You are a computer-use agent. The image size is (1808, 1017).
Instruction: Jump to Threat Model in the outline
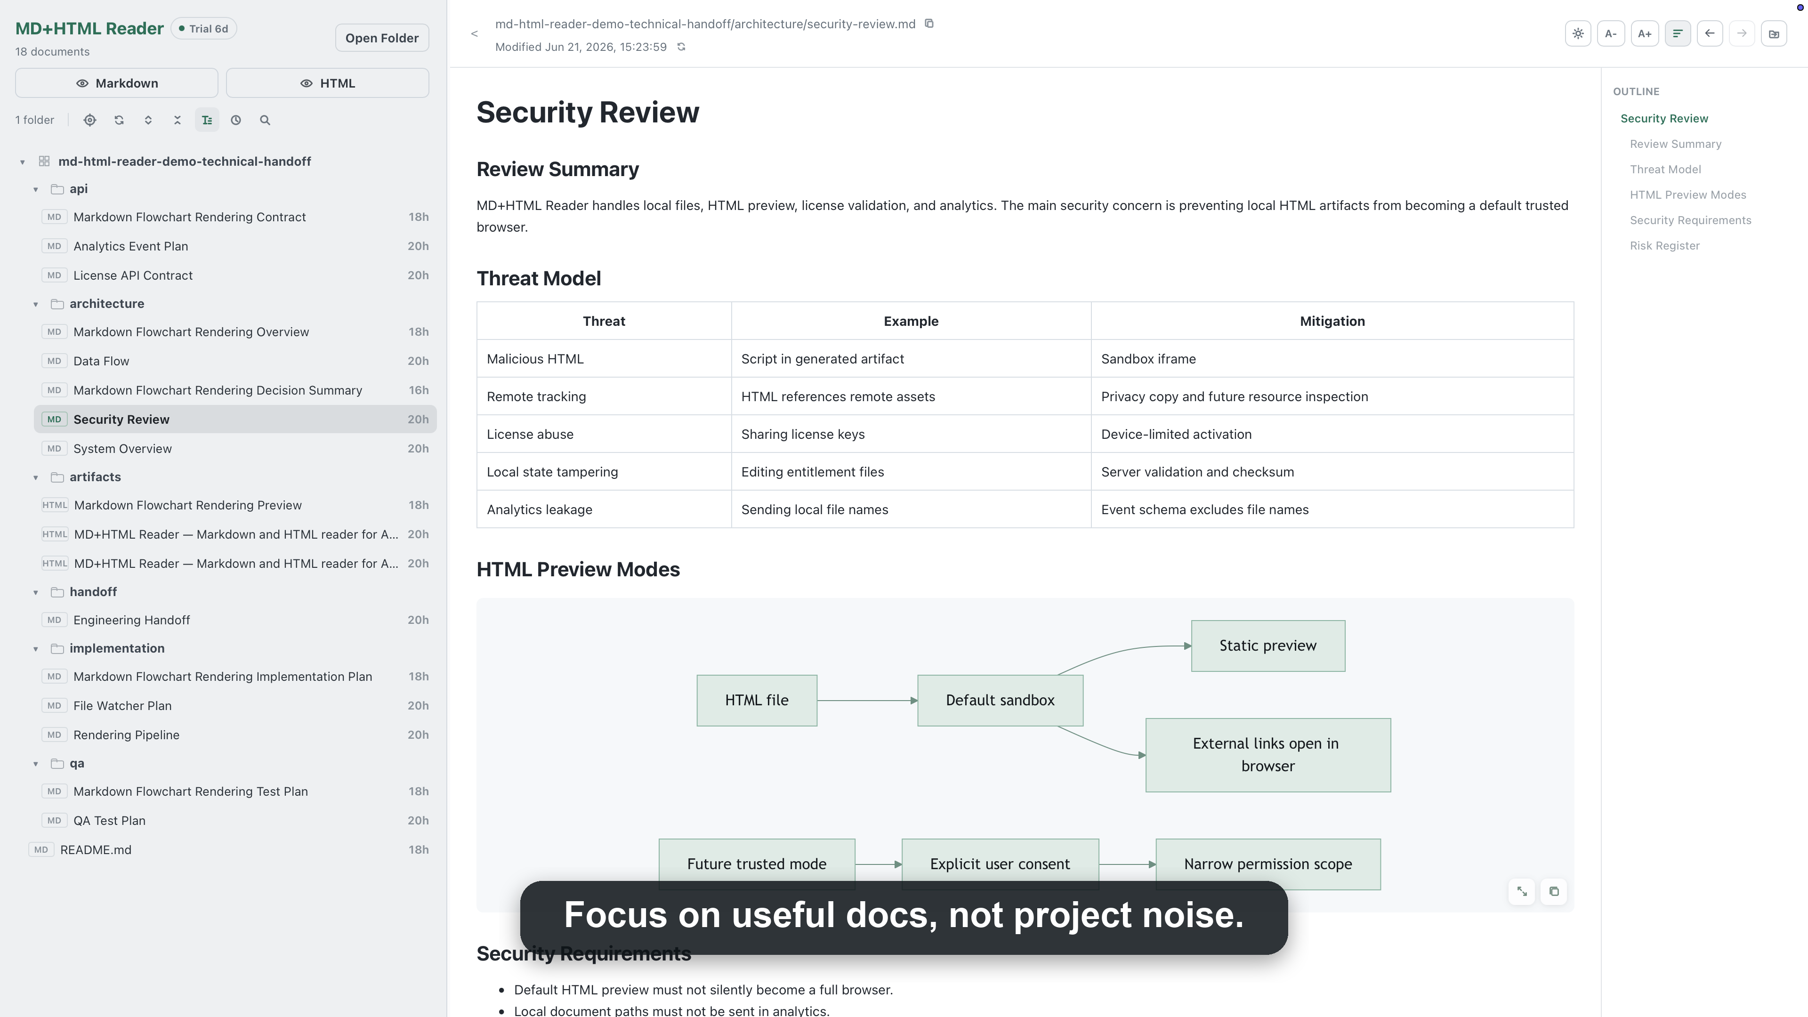(x=1665, y=169)
